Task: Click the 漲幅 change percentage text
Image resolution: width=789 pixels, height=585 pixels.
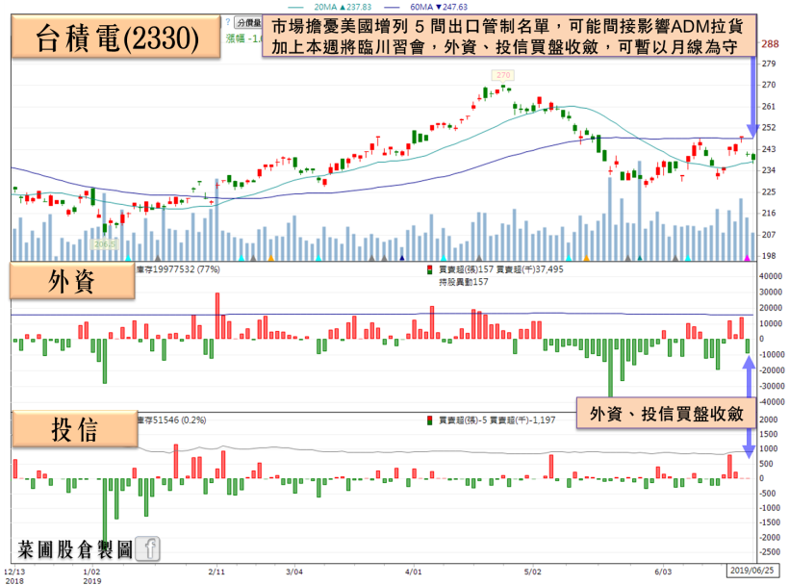Action: (x=243, y=38)
